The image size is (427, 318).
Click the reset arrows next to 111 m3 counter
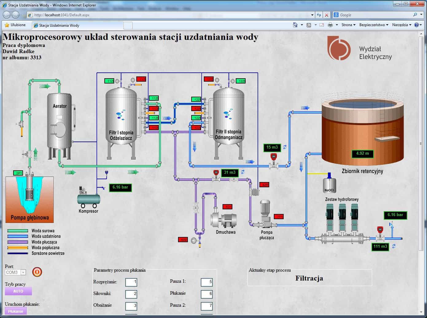coord(394,246)
